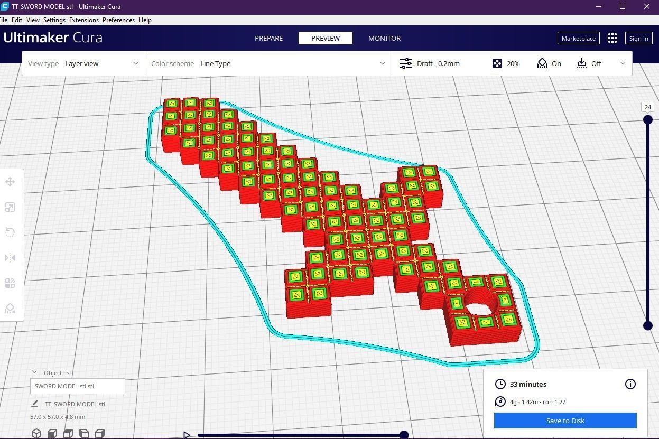Click the infill density icon
The image size is (659, 439).
497,63
